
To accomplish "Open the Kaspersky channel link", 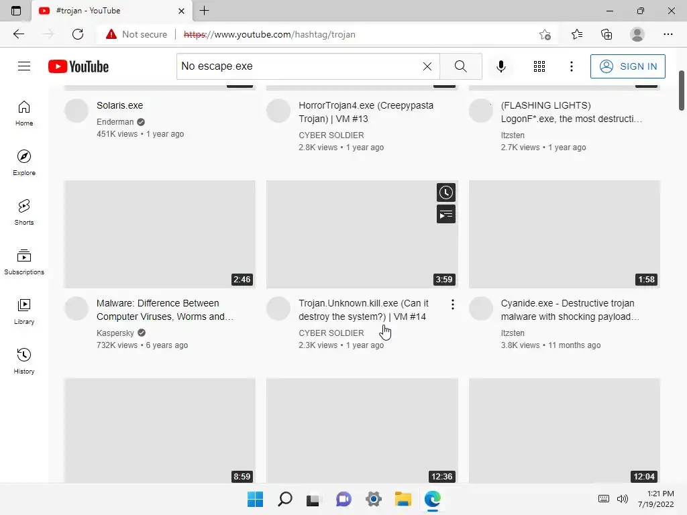I will (115, 333).
